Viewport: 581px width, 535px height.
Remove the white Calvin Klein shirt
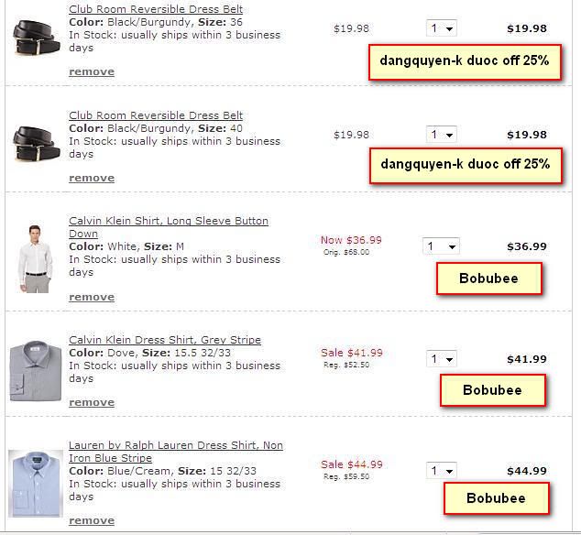tap(92, 297)
